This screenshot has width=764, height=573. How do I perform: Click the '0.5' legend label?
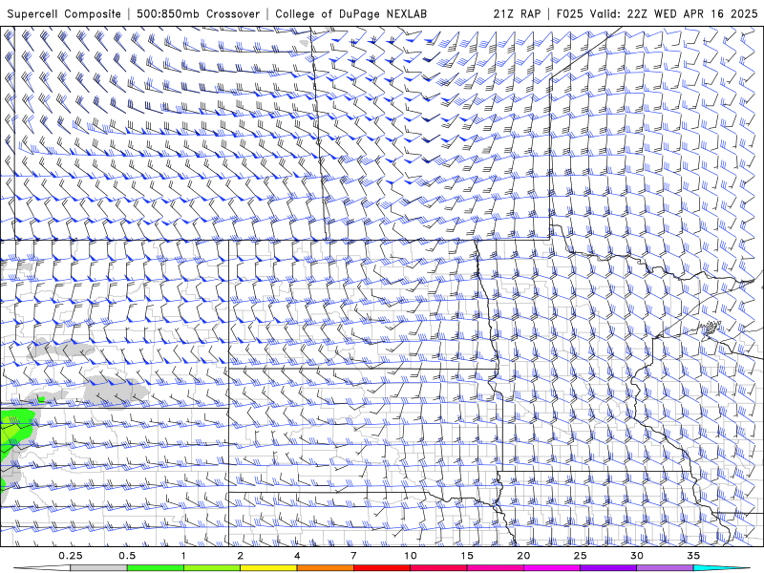point(127,556)
